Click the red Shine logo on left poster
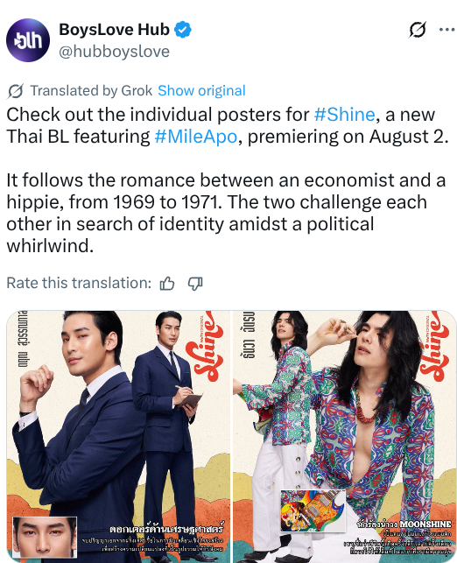This screenshot has width=457, height=563. [x=207, y=348]
